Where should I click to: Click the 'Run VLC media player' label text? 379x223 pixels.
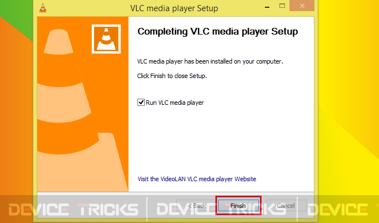175,103
